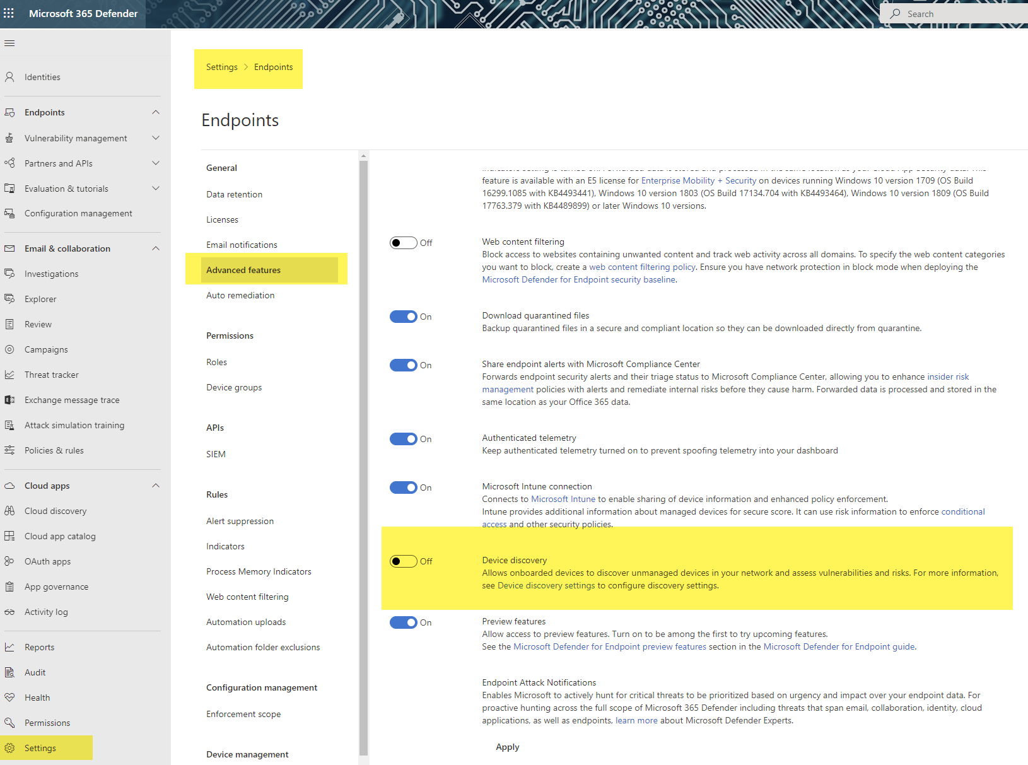
Task: Click the Identities person icon
Action: pos(9,77)
